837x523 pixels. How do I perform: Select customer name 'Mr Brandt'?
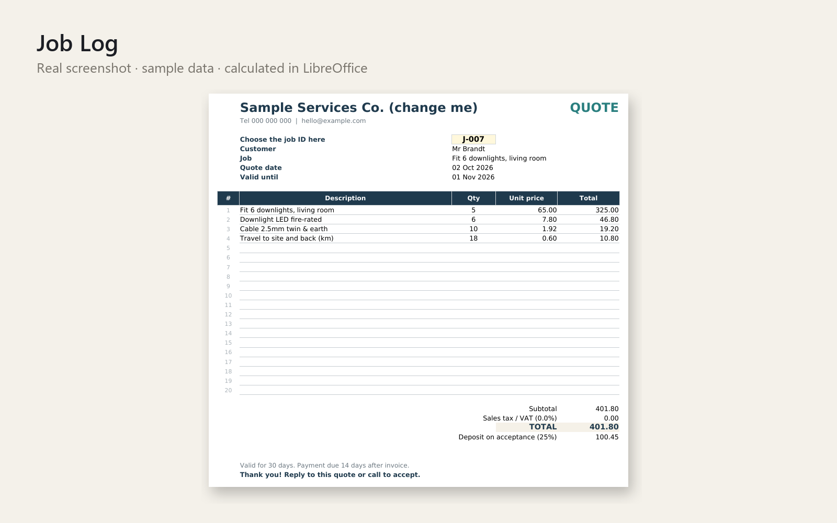point(468,149)
